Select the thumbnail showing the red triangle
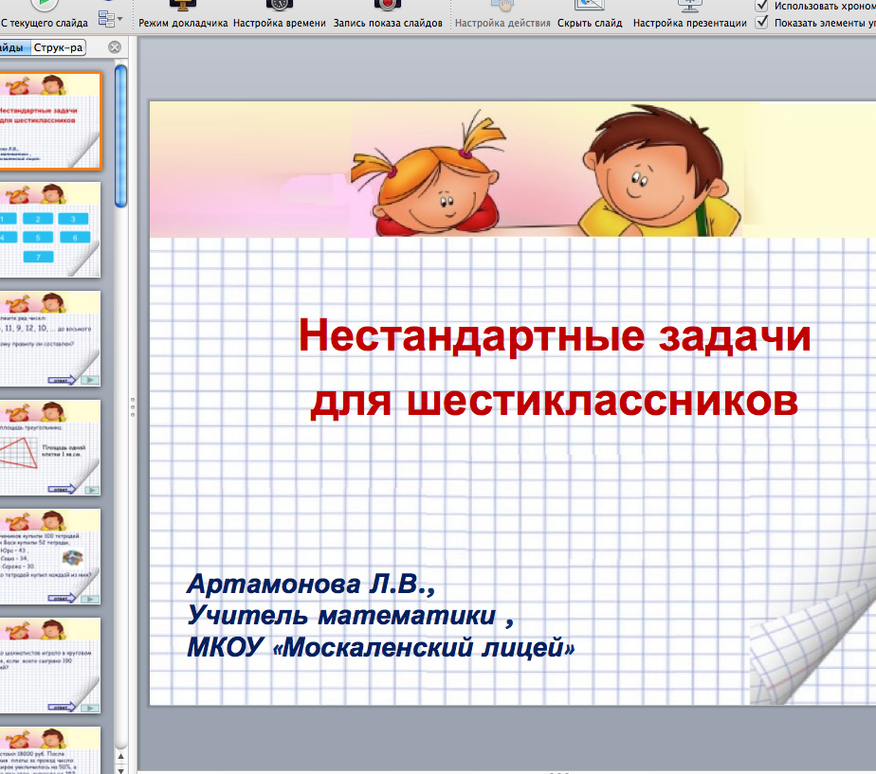This screenshot has height=774, width=876. tap(50, 447)
